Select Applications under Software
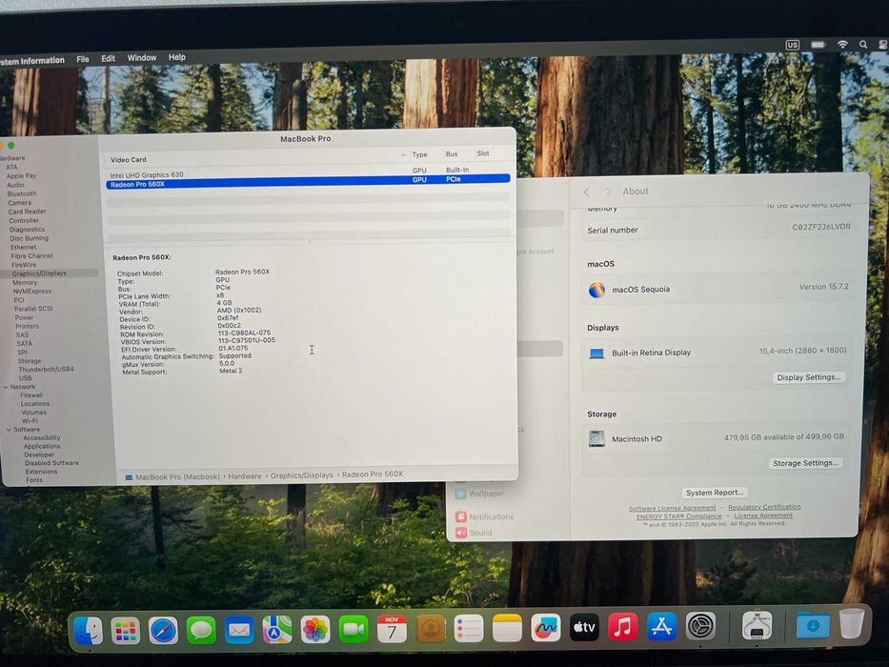The height and width of the screenshot is (667, 889). (42, 446)
